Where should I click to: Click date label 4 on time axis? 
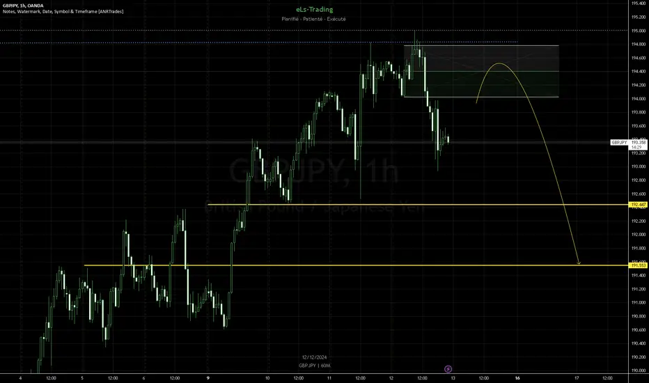click(20, 378)
